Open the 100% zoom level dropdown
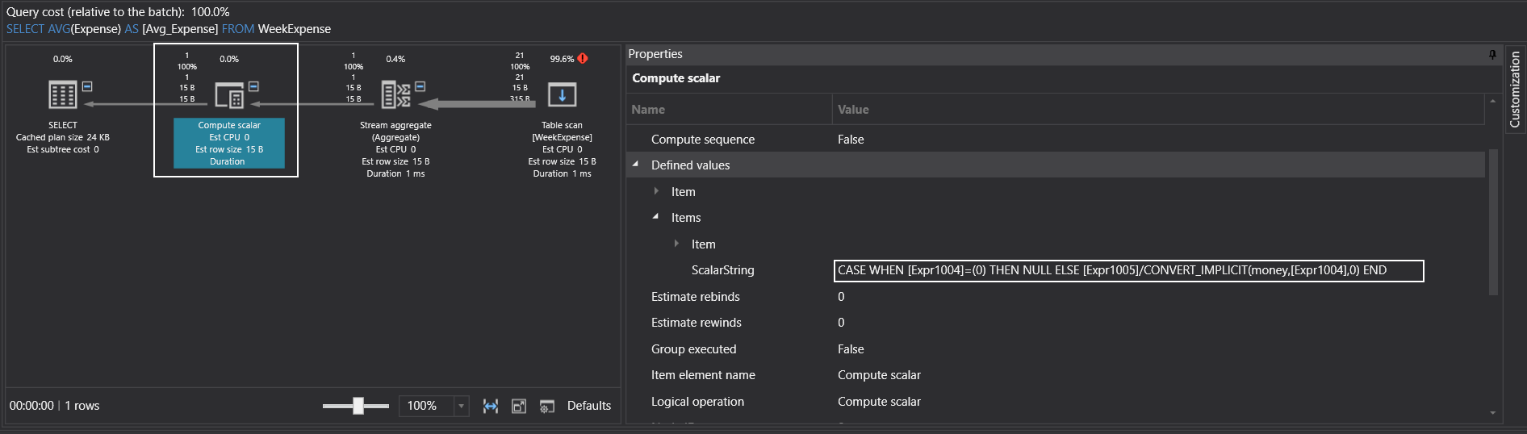 coord(461,406)
